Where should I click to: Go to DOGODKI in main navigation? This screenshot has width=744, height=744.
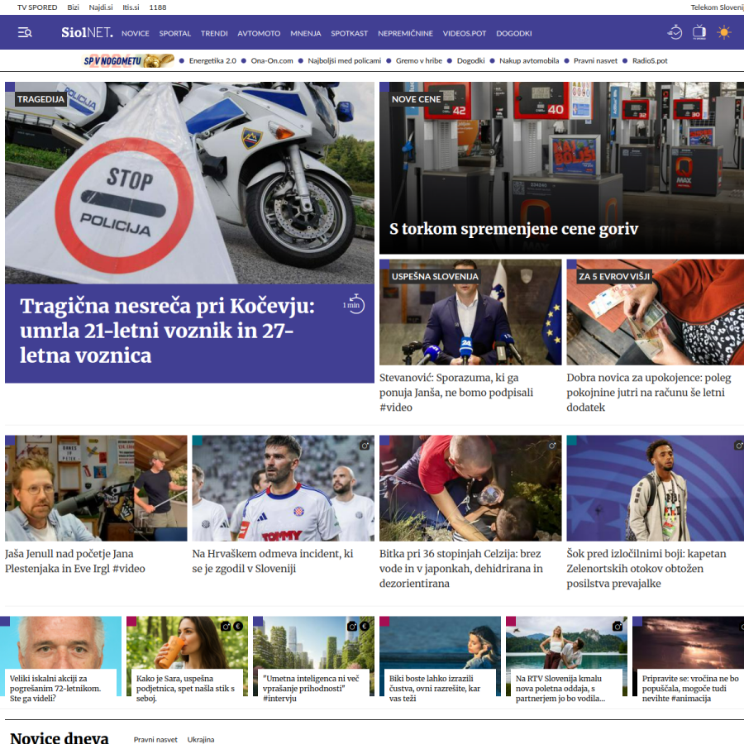coord(514,33)
